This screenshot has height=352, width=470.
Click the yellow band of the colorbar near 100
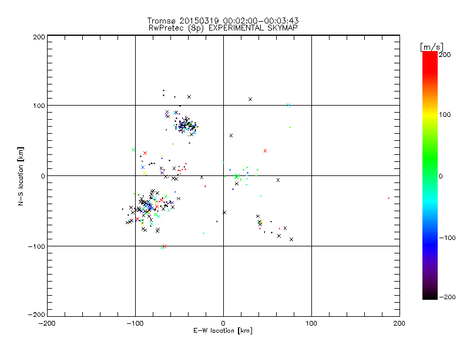pyautogui.click(x=430, y=114)
